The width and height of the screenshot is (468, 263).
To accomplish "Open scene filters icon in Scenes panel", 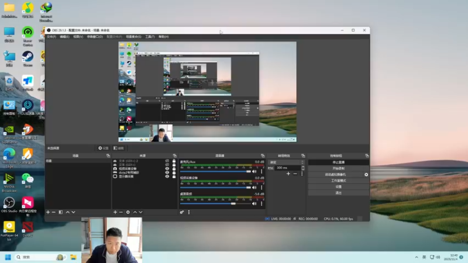I will coord(61,212).
